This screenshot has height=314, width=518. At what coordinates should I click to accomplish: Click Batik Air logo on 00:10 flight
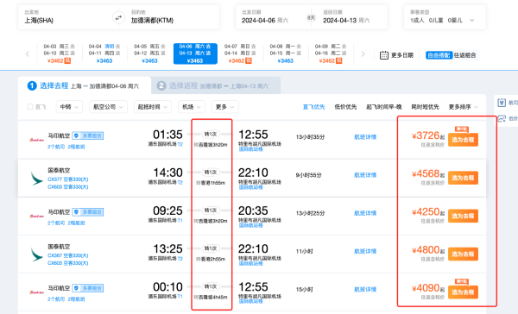click(x=36, y=292)
